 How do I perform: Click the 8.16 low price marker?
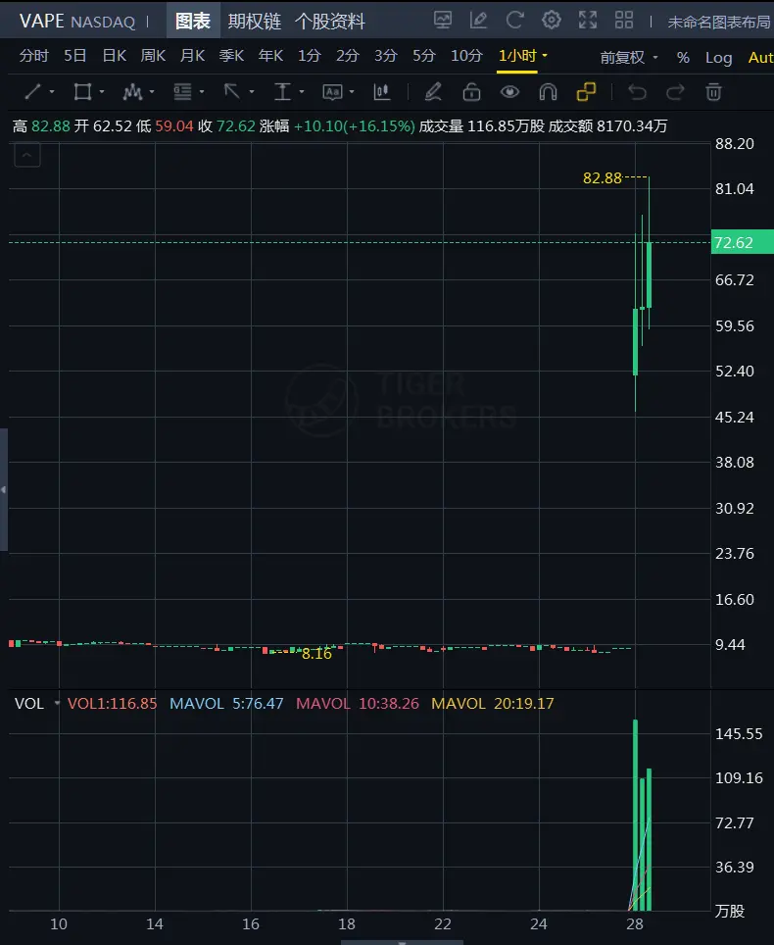coord(316,653)
